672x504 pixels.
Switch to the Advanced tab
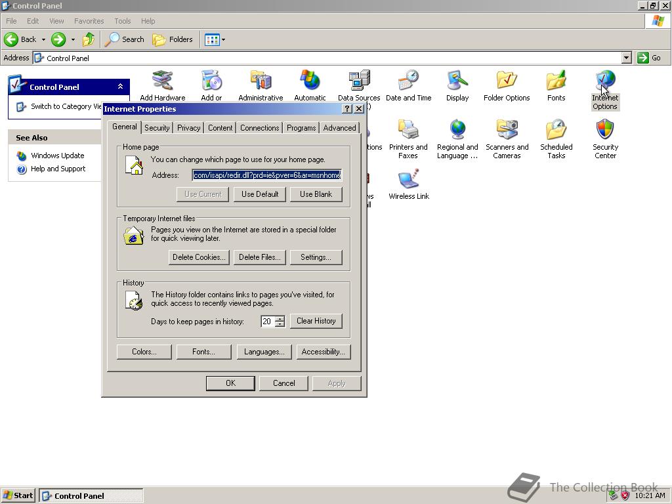339,128
